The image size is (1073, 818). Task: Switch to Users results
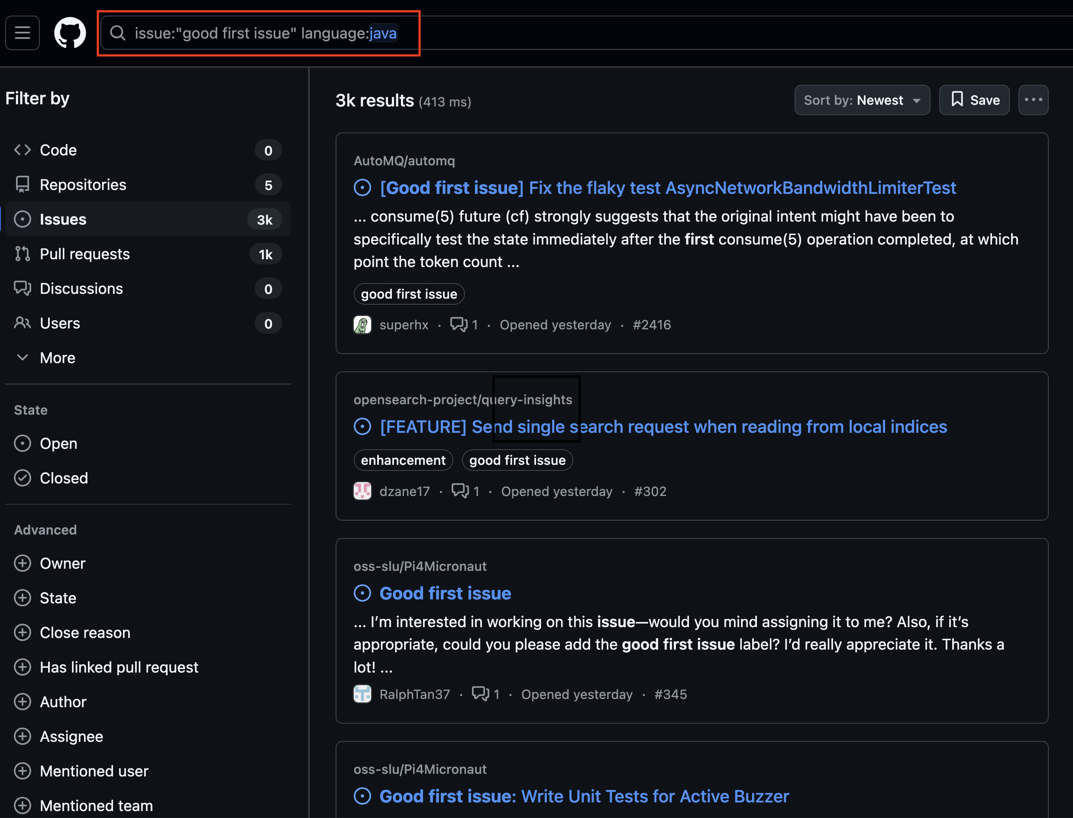click(148, 323)
